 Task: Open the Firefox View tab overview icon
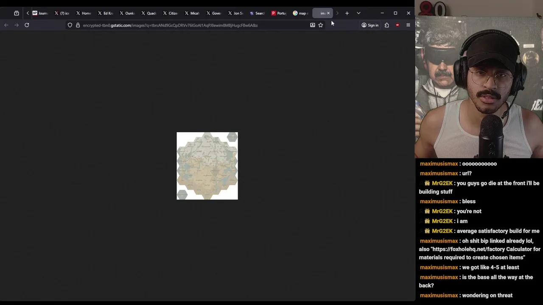pyautogui.click(x=17, y=13)
